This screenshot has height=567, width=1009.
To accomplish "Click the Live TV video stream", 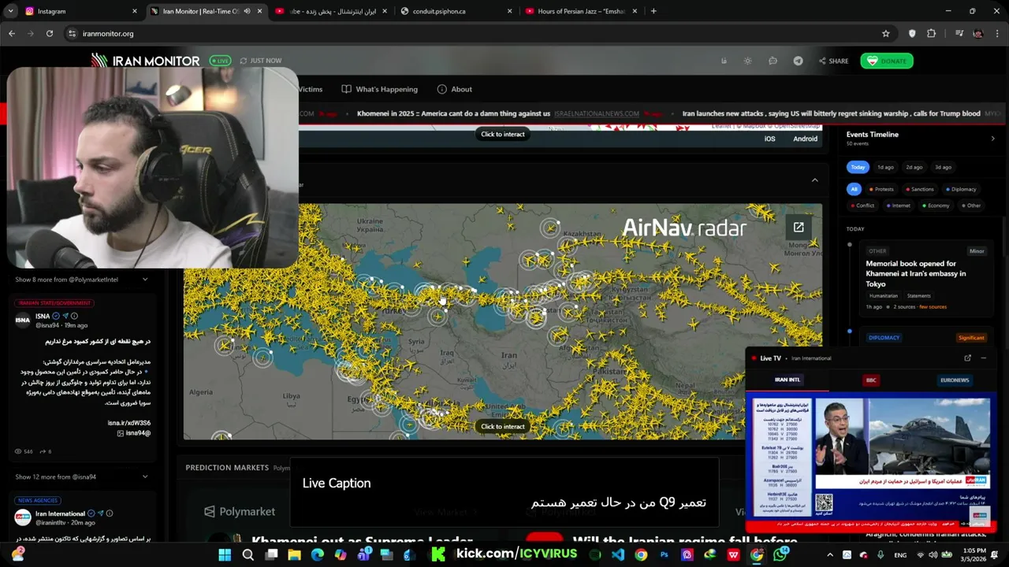I will pyautogui.click(x=870, y=461).
